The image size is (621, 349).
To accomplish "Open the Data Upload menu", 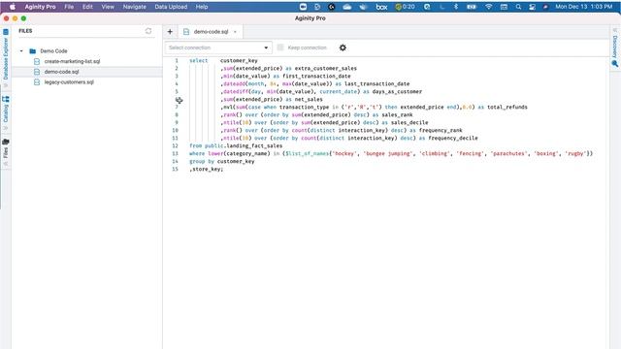I will tap(171, 7).
